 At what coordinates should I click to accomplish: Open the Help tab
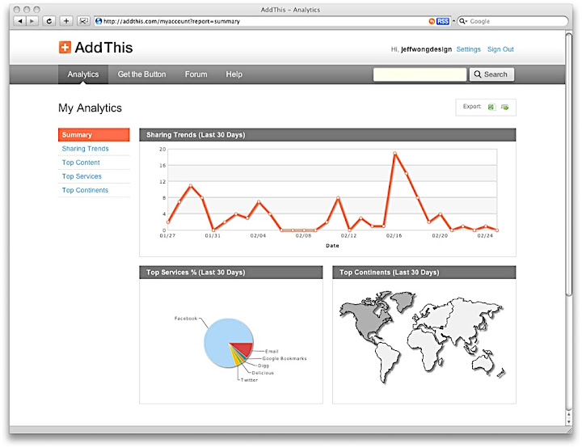click(x=234, y=74)
